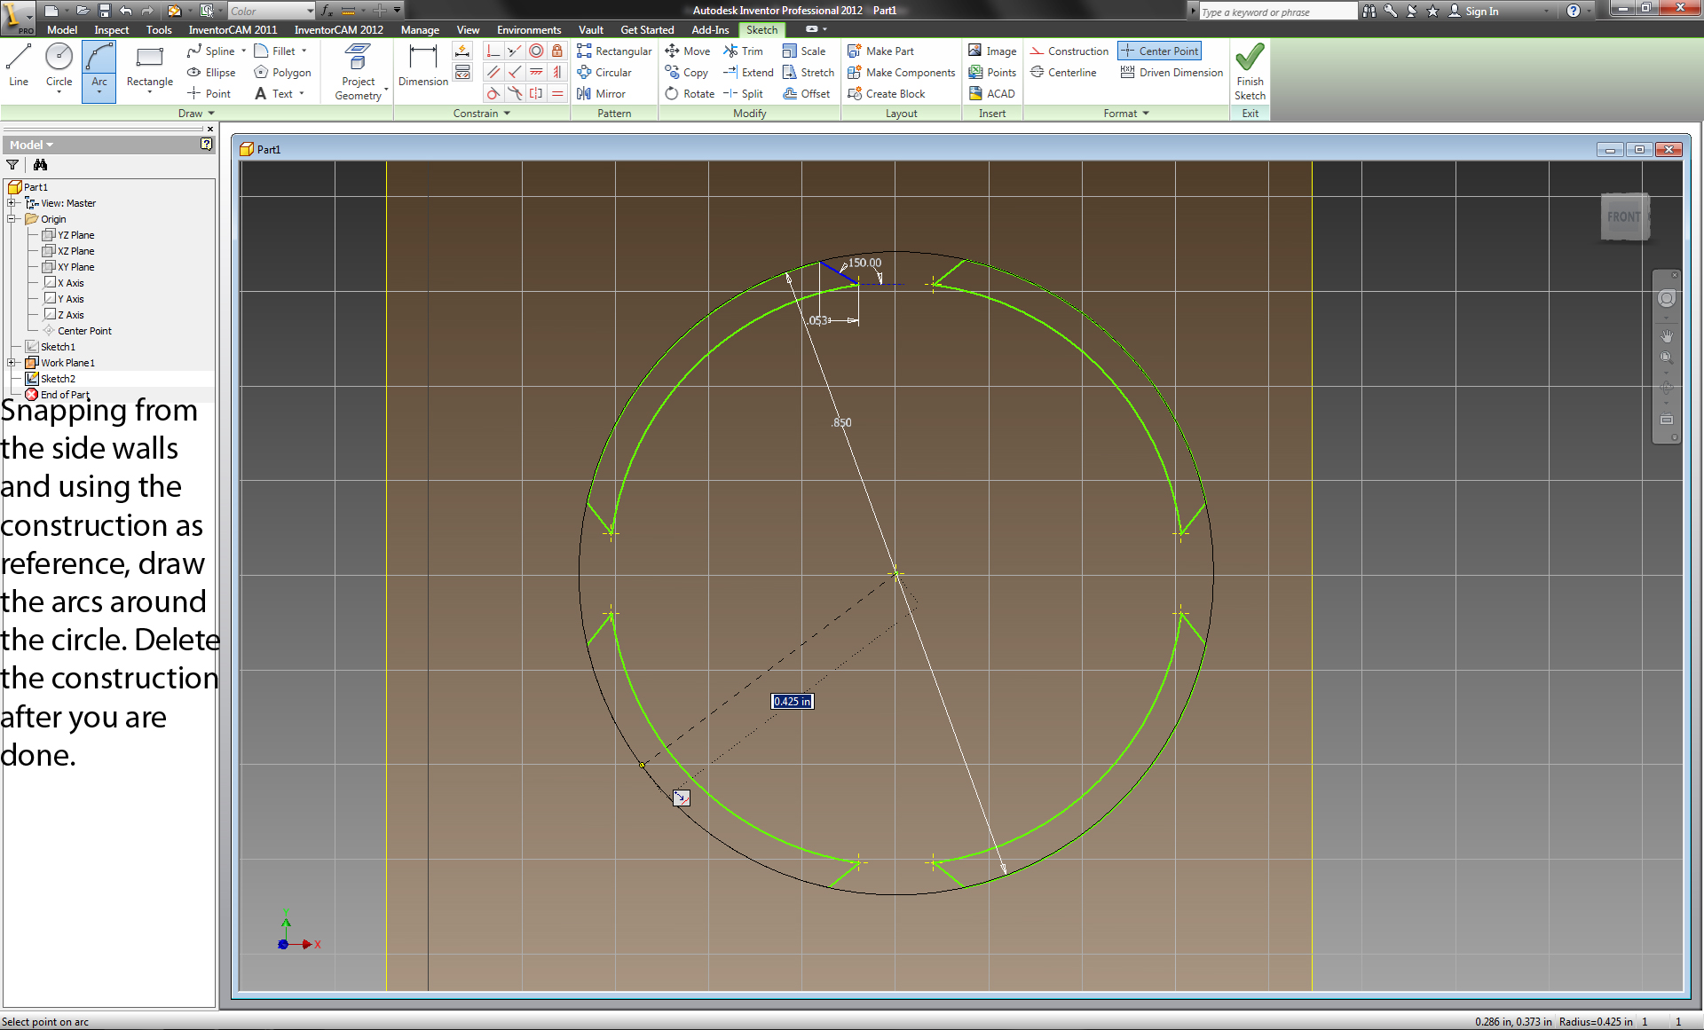
Task: Pick the Polygon tool
Action: [x=282, y=73]
